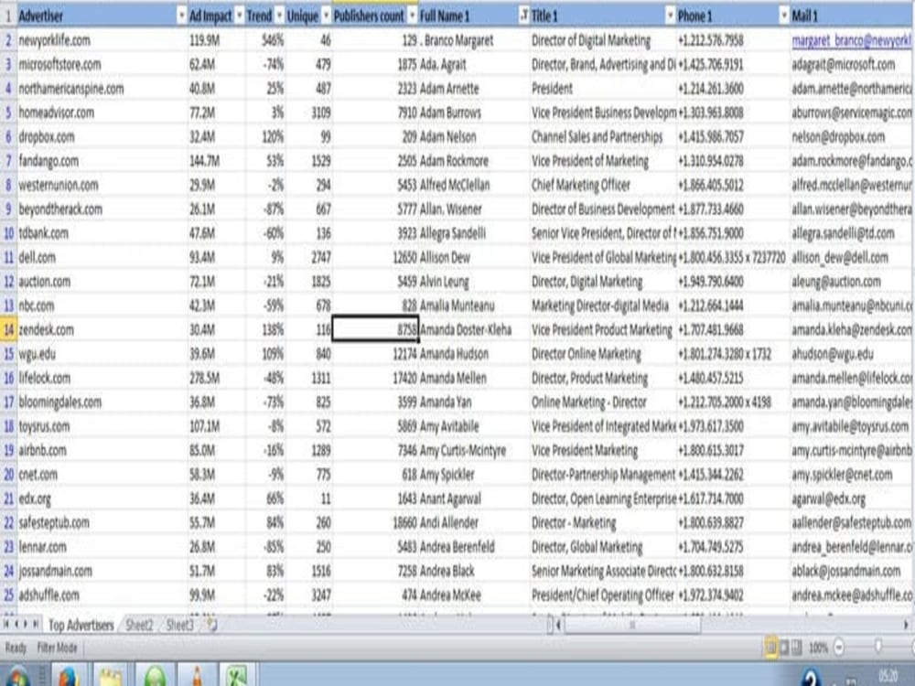Screen dimensions: 915x686
Task: Select cell microsoftstore.com
Action: pos(102,64)
